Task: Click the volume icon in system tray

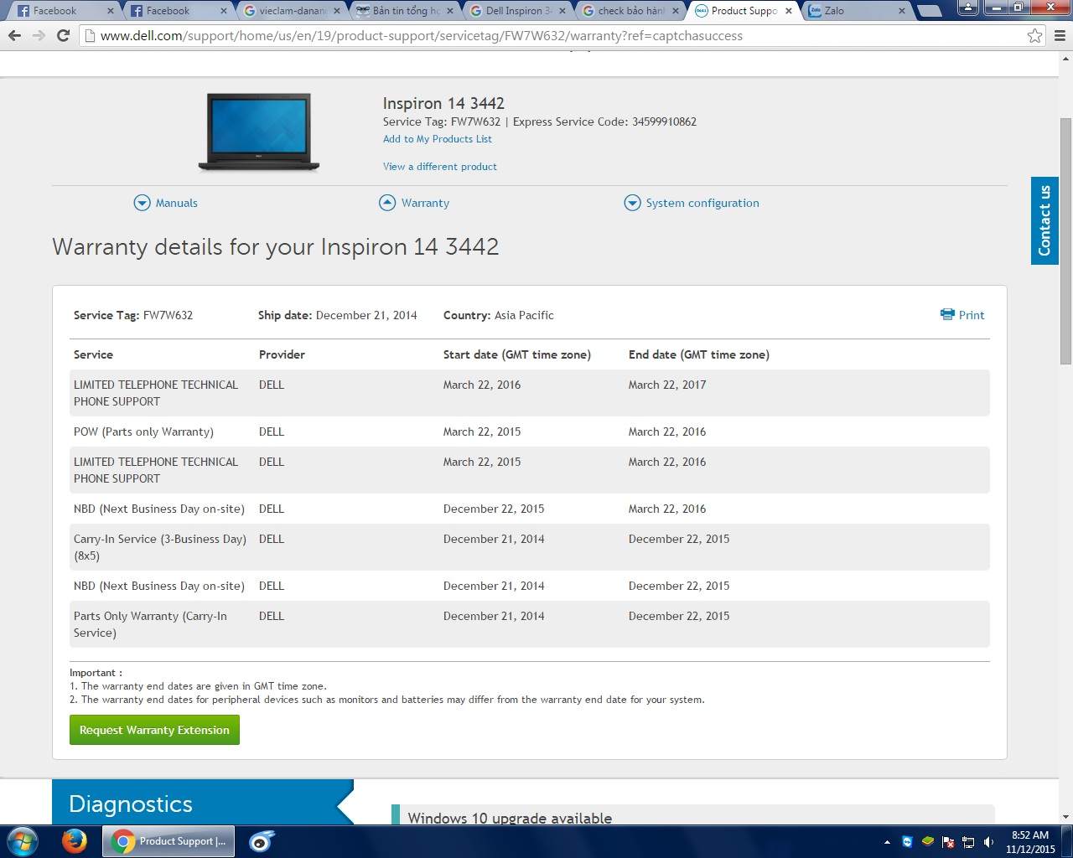Action: click(988, 842)
